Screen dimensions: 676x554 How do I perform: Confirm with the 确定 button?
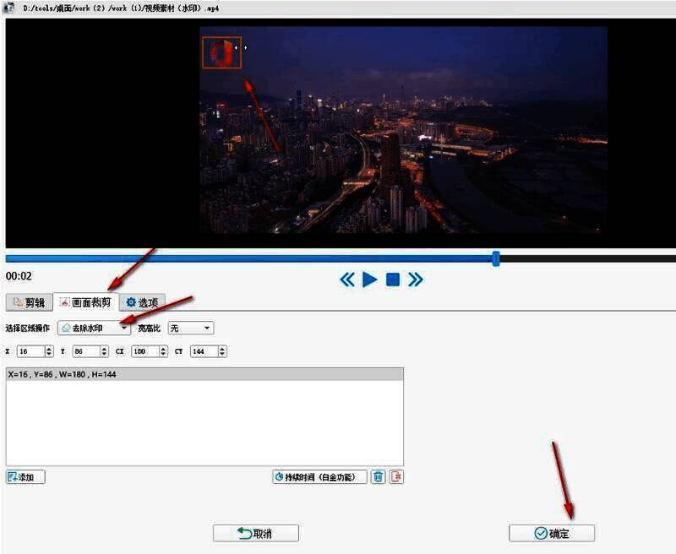(551, 534)
